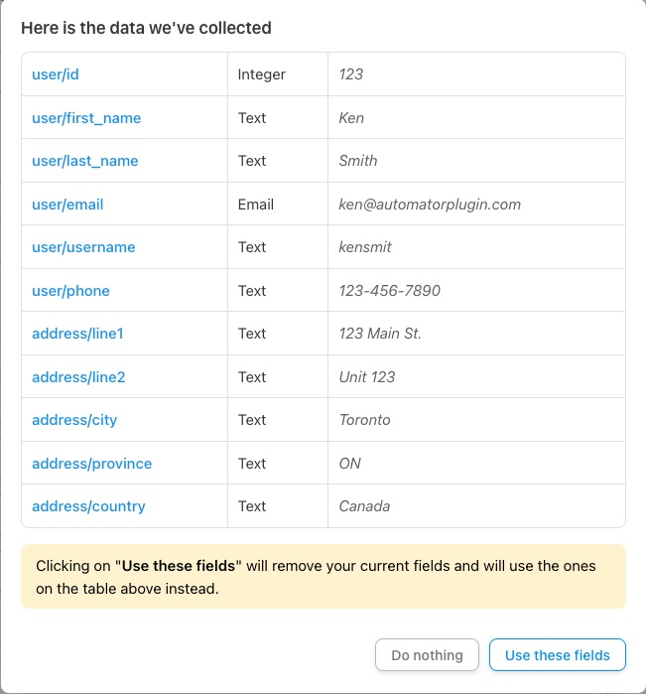Click the "Here is the data we've collected" heading
Screen dimensions: 646x694
pyautogui.click(x=146, y=28)
